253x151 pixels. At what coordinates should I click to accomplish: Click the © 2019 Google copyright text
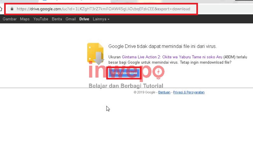pyautogui.click(x=144, y=92)
